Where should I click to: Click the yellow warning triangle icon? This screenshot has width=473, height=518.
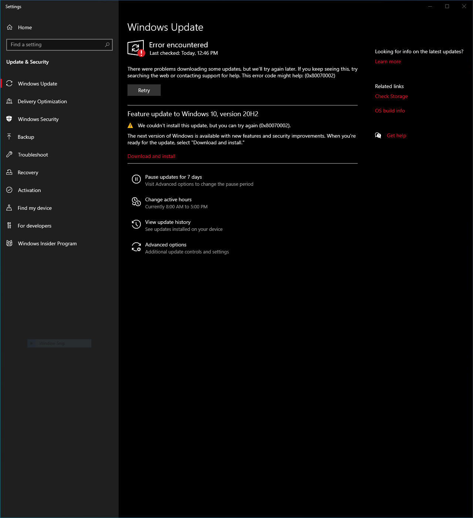point(130,125)
